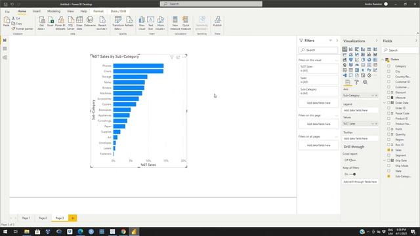Check the Segment field checkbox
The height and width of the screenshot is (236, 420).
click(388, 155)
